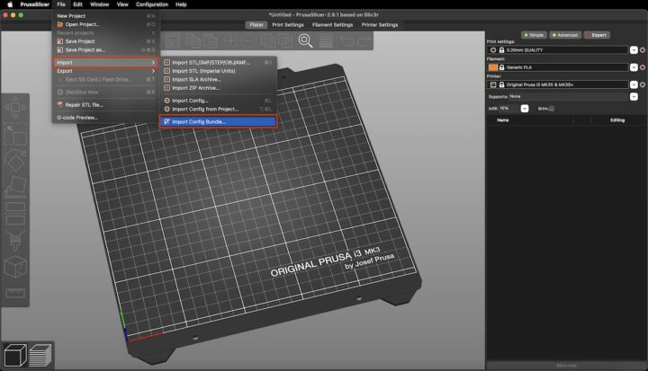Open Print settings preset dropdown
Viewport: 648px width, 371px height.
click(632, 50)
